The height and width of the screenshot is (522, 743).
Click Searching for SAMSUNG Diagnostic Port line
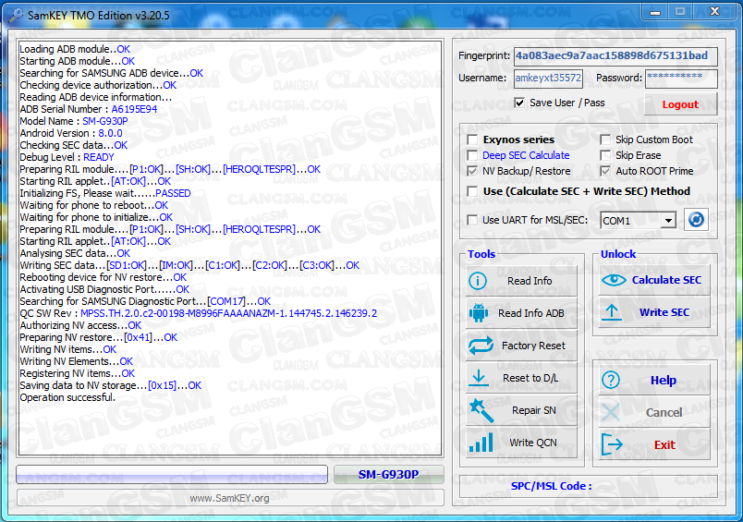pos(145,301)
